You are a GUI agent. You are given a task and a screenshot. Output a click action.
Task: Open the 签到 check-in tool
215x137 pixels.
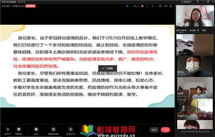(36, 131)
